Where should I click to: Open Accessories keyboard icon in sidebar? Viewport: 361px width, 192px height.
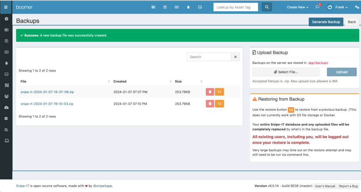click(x=6, y=52)
